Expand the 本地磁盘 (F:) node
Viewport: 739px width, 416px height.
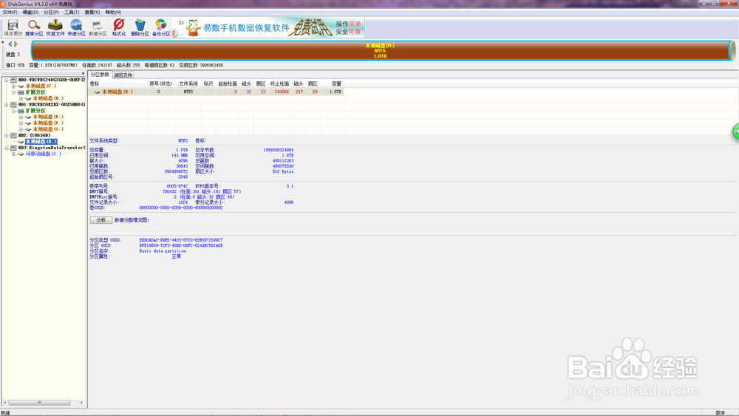pos(21,123)
